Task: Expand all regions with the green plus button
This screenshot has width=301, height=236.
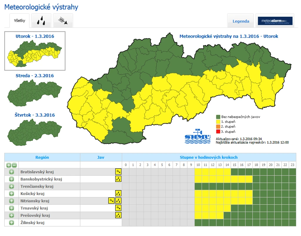Action: click(x=9, y=165)
